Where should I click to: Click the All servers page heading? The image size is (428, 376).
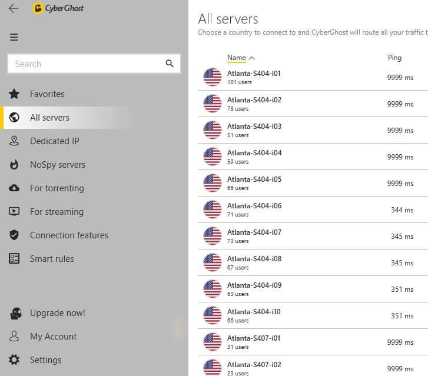click(x=228, y=19)
